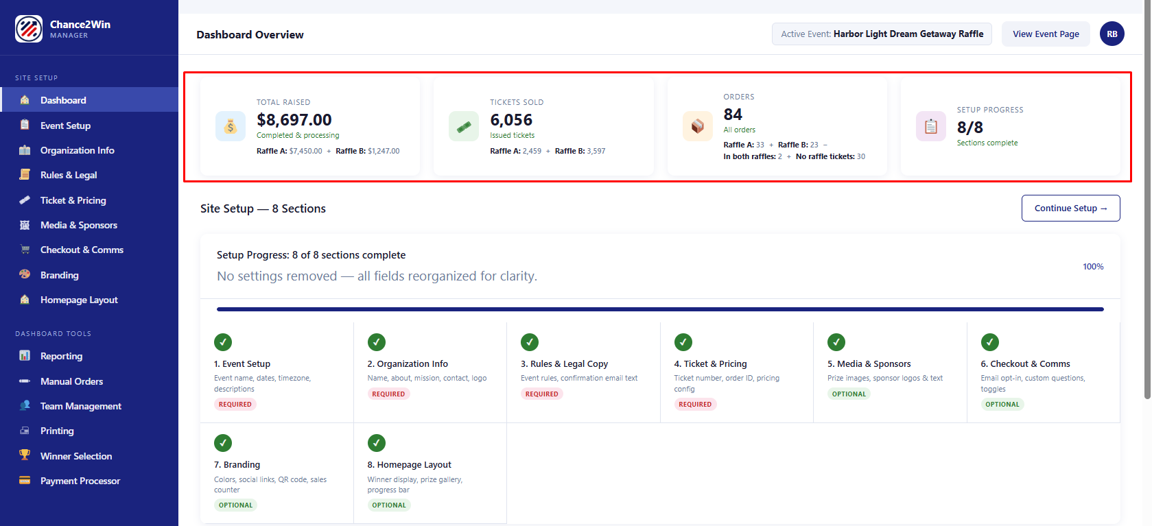Click the Ticket & Pricing ticket icon
1152x526 pixels.
point(25,200)
